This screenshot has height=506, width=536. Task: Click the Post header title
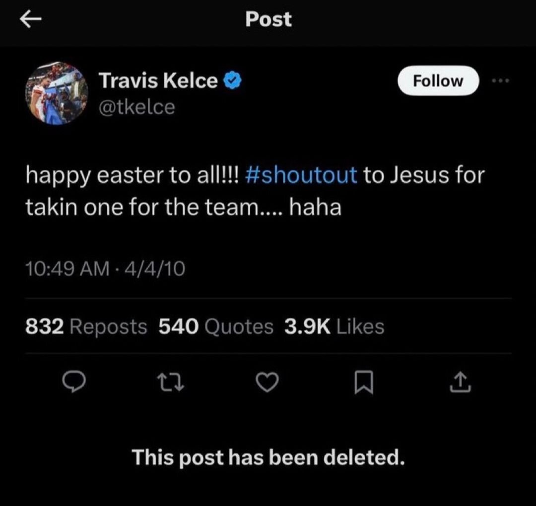[268, 20]
